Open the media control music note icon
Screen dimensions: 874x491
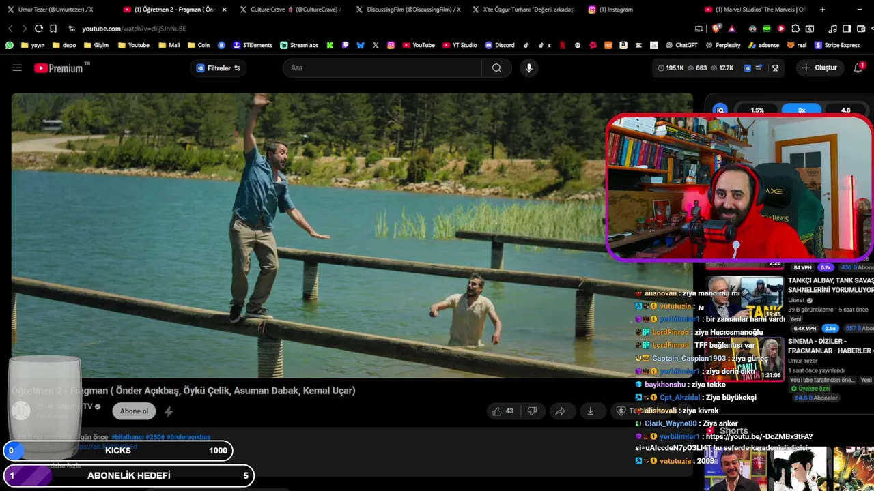tap(832, 29)
